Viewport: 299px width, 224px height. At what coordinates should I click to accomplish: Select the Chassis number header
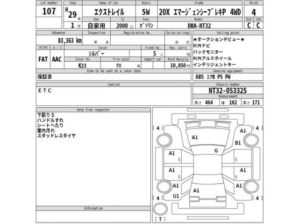click(x=228, y=84)
